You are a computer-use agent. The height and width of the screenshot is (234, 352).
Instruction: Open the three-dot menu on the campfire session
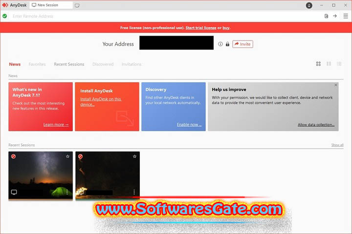134,192
